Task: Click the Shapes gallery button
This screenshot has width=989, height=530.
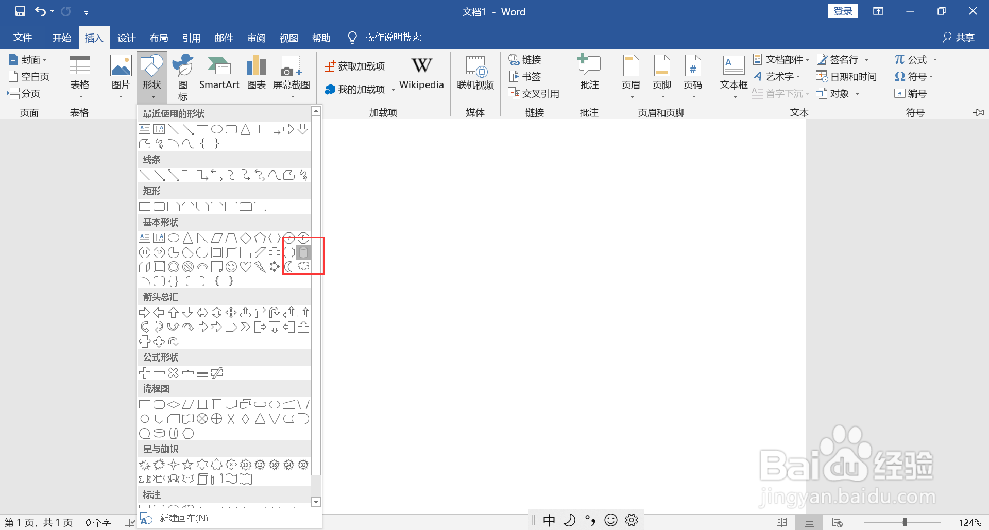Action: 152,77
